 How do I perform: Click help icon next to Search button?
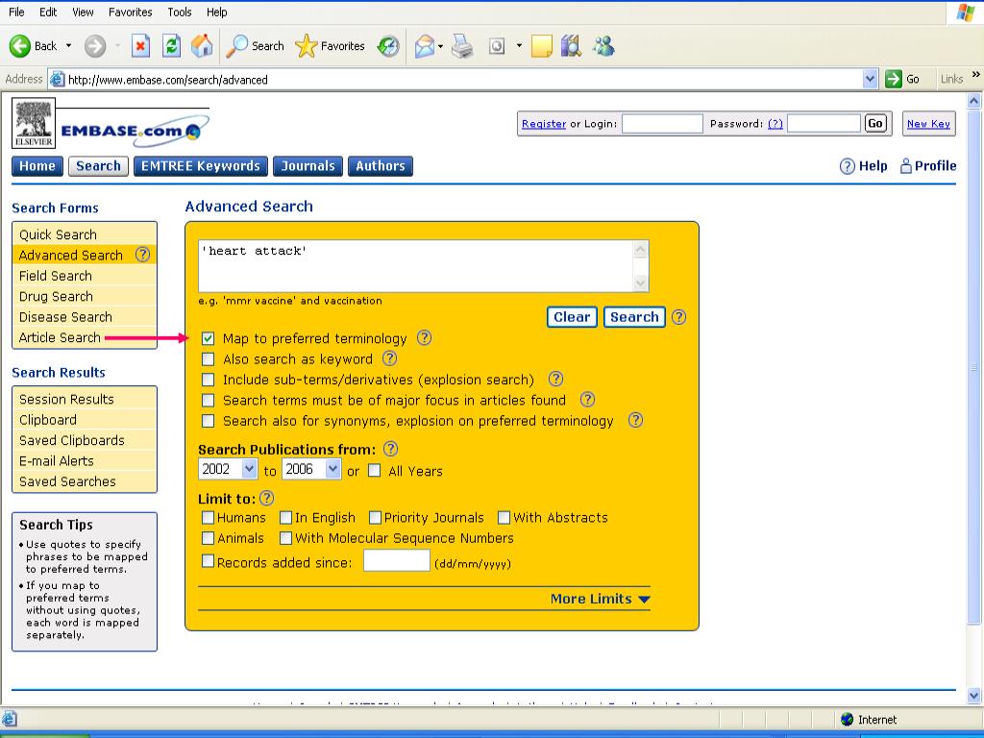click(x=679, y=317)
